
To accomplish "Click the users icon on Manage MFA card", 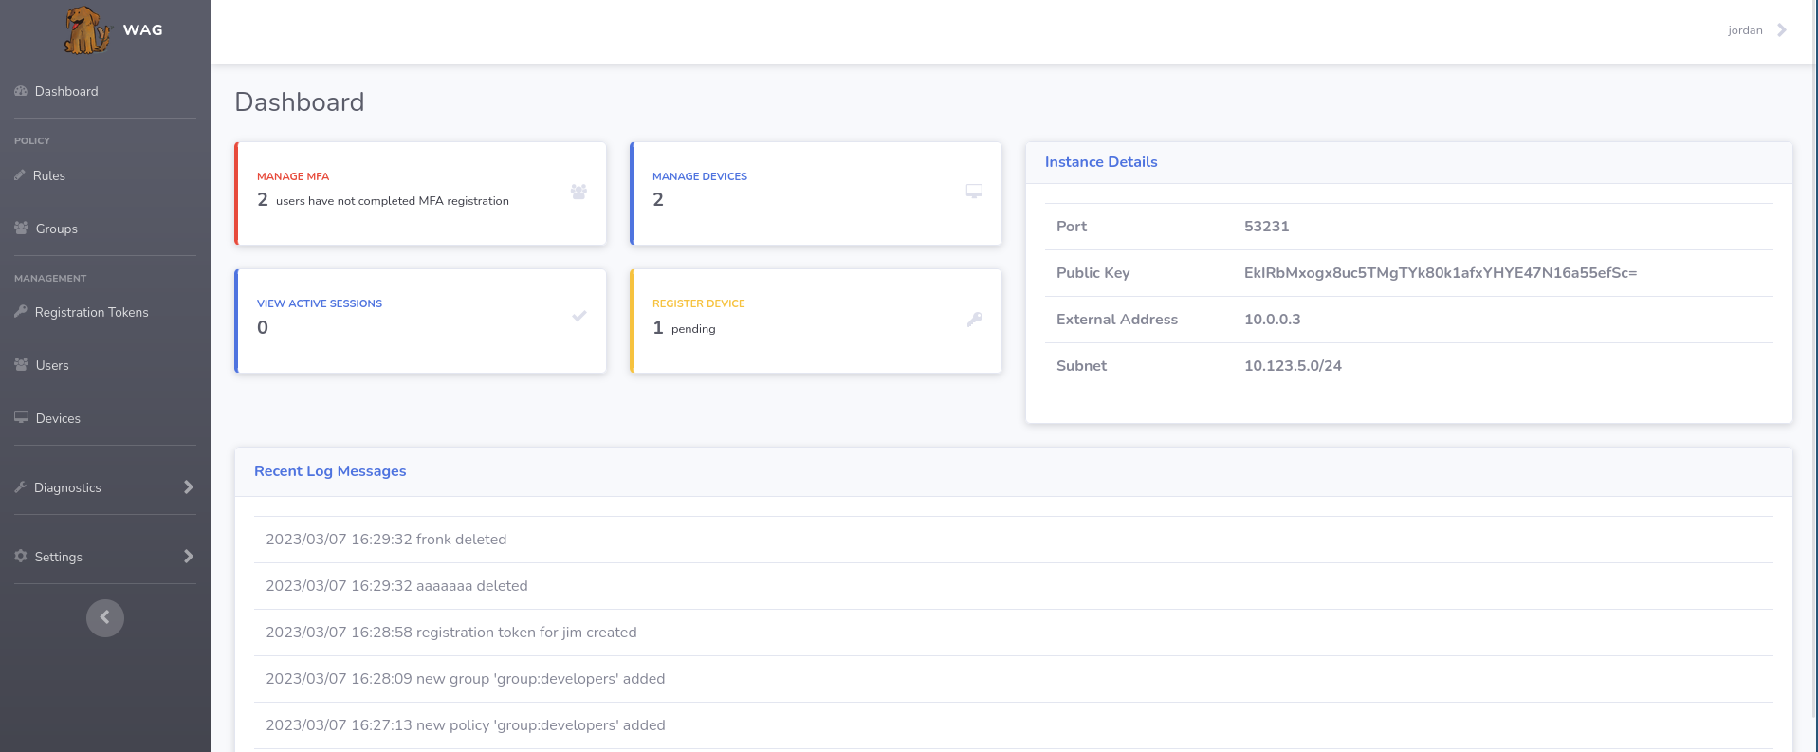I will [578, 192].
